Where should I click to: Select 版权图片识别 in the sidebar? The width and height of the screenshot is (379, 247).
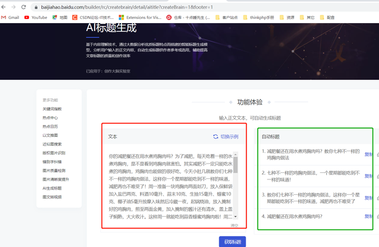pos(54,153)
